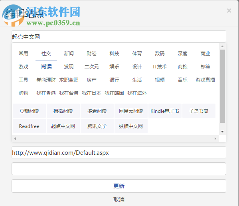Click the 更新 update button
Viewport: 239px width, 206px height.
pyautogui.click(x=119, y=186)
